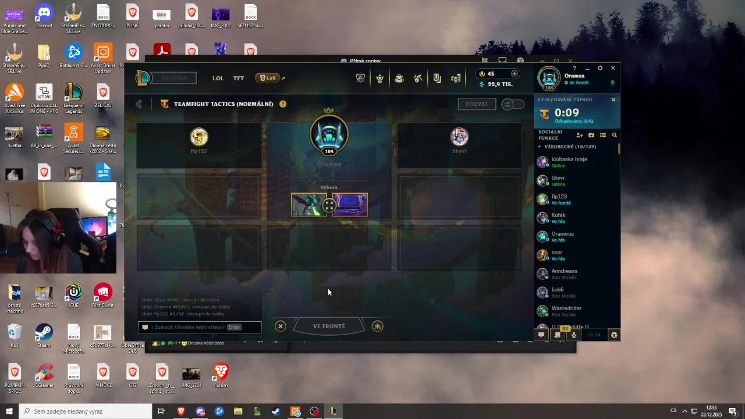Select friend Wastedrider in friends list
This screenshot has height=419, width=745.
point(576,311)
